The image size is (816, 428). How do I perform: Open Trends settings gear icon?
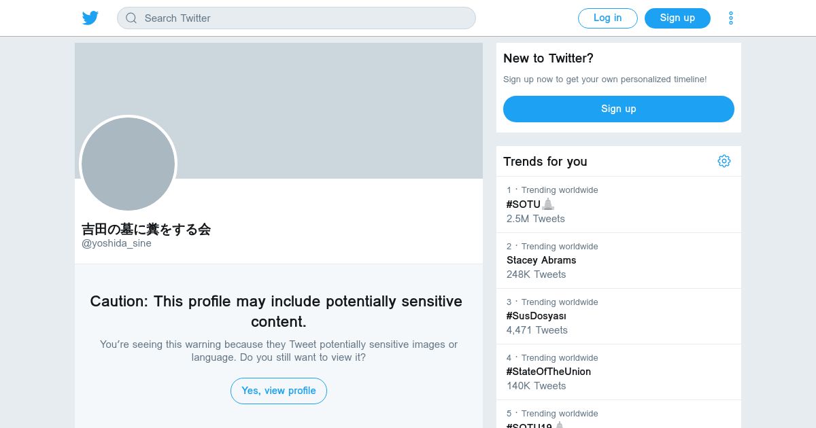(724, 161)
